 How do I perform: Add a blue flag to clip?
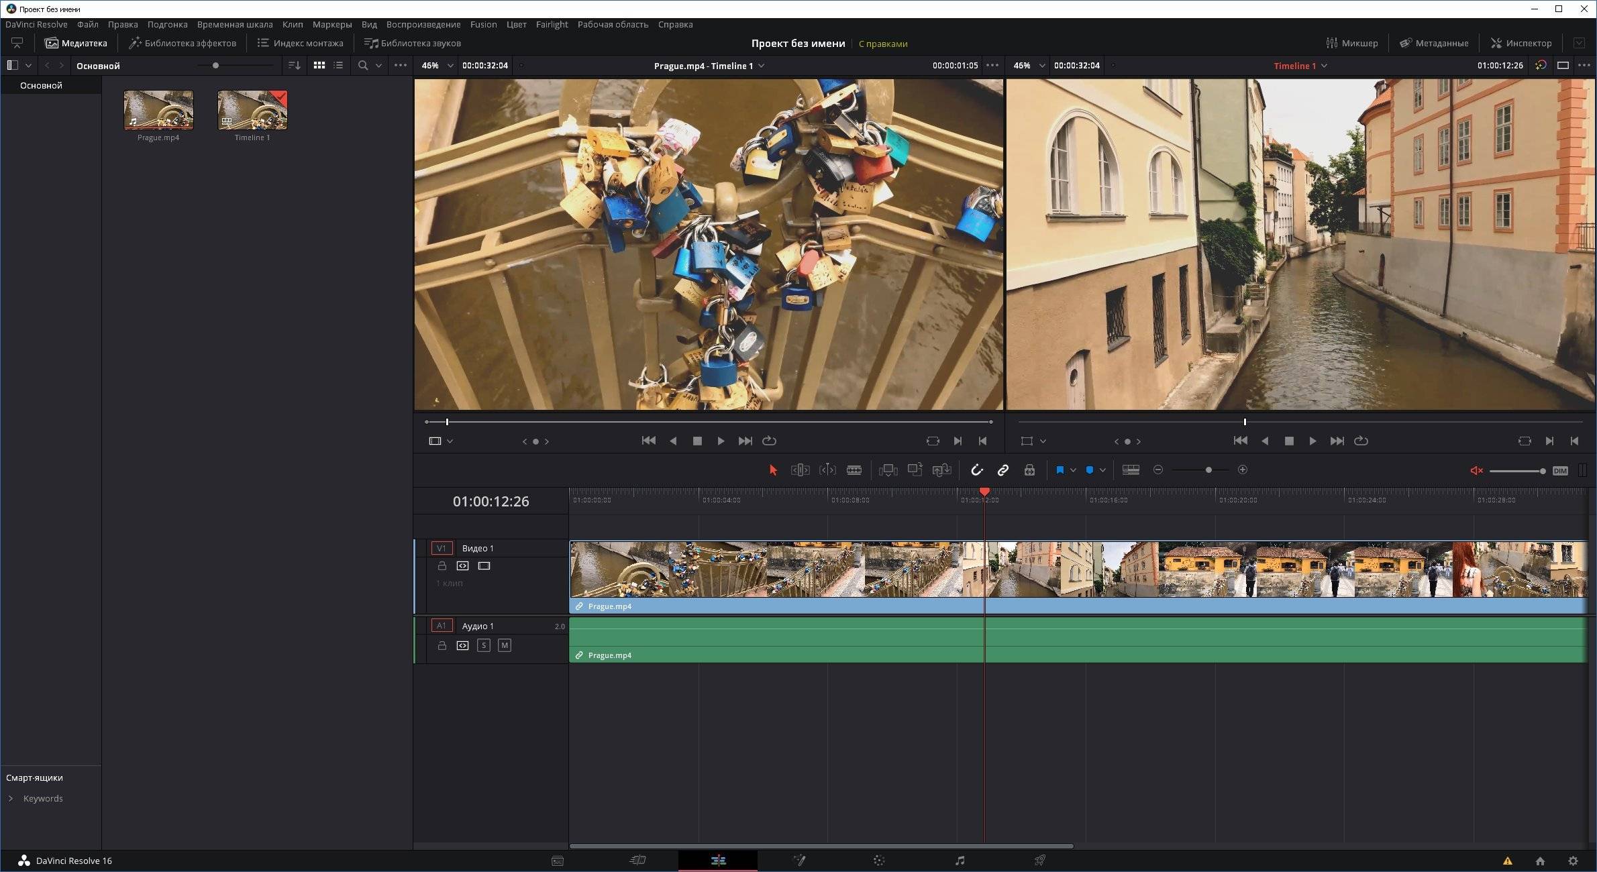point(1060,470)
